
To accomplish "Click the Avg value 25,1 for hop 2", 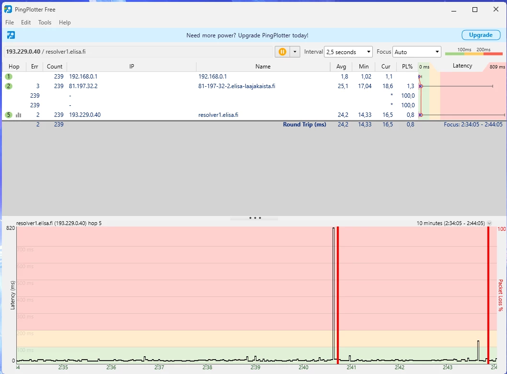I will click(x=343, y=86).
